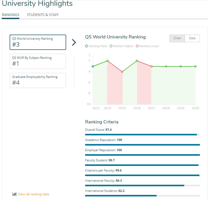This screenshot has height=200, width=208.
Task: Click the Ranking Criteria heading
Action: pos(102,122)
